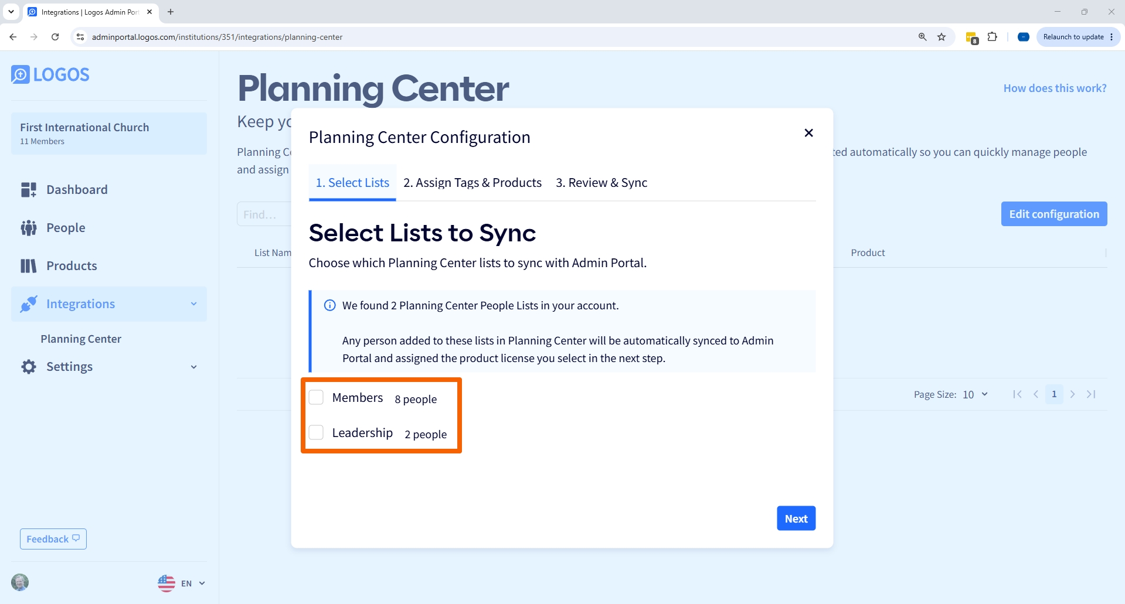View site information icon in address bar

click(80, 37)
